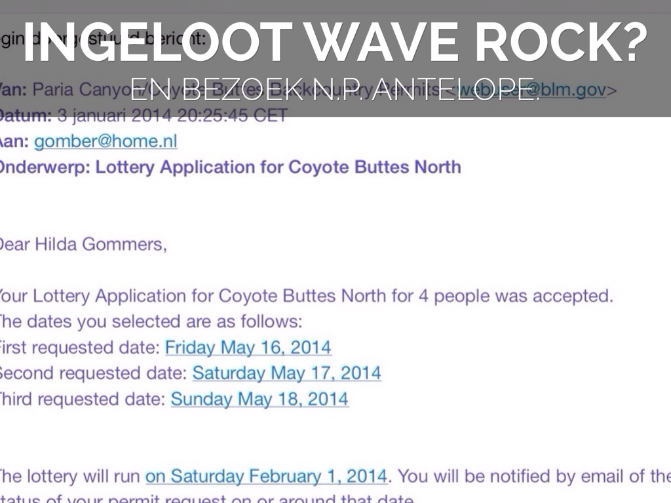Click the Sunday May 18, 2014 date link
The height and width of the screenshot is (503, 671).
coord(259,399)
